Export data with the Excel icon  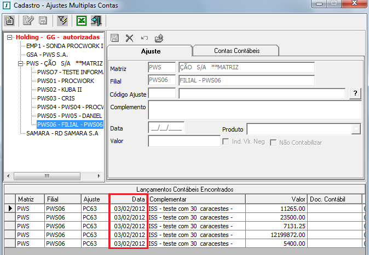(81, 21)
